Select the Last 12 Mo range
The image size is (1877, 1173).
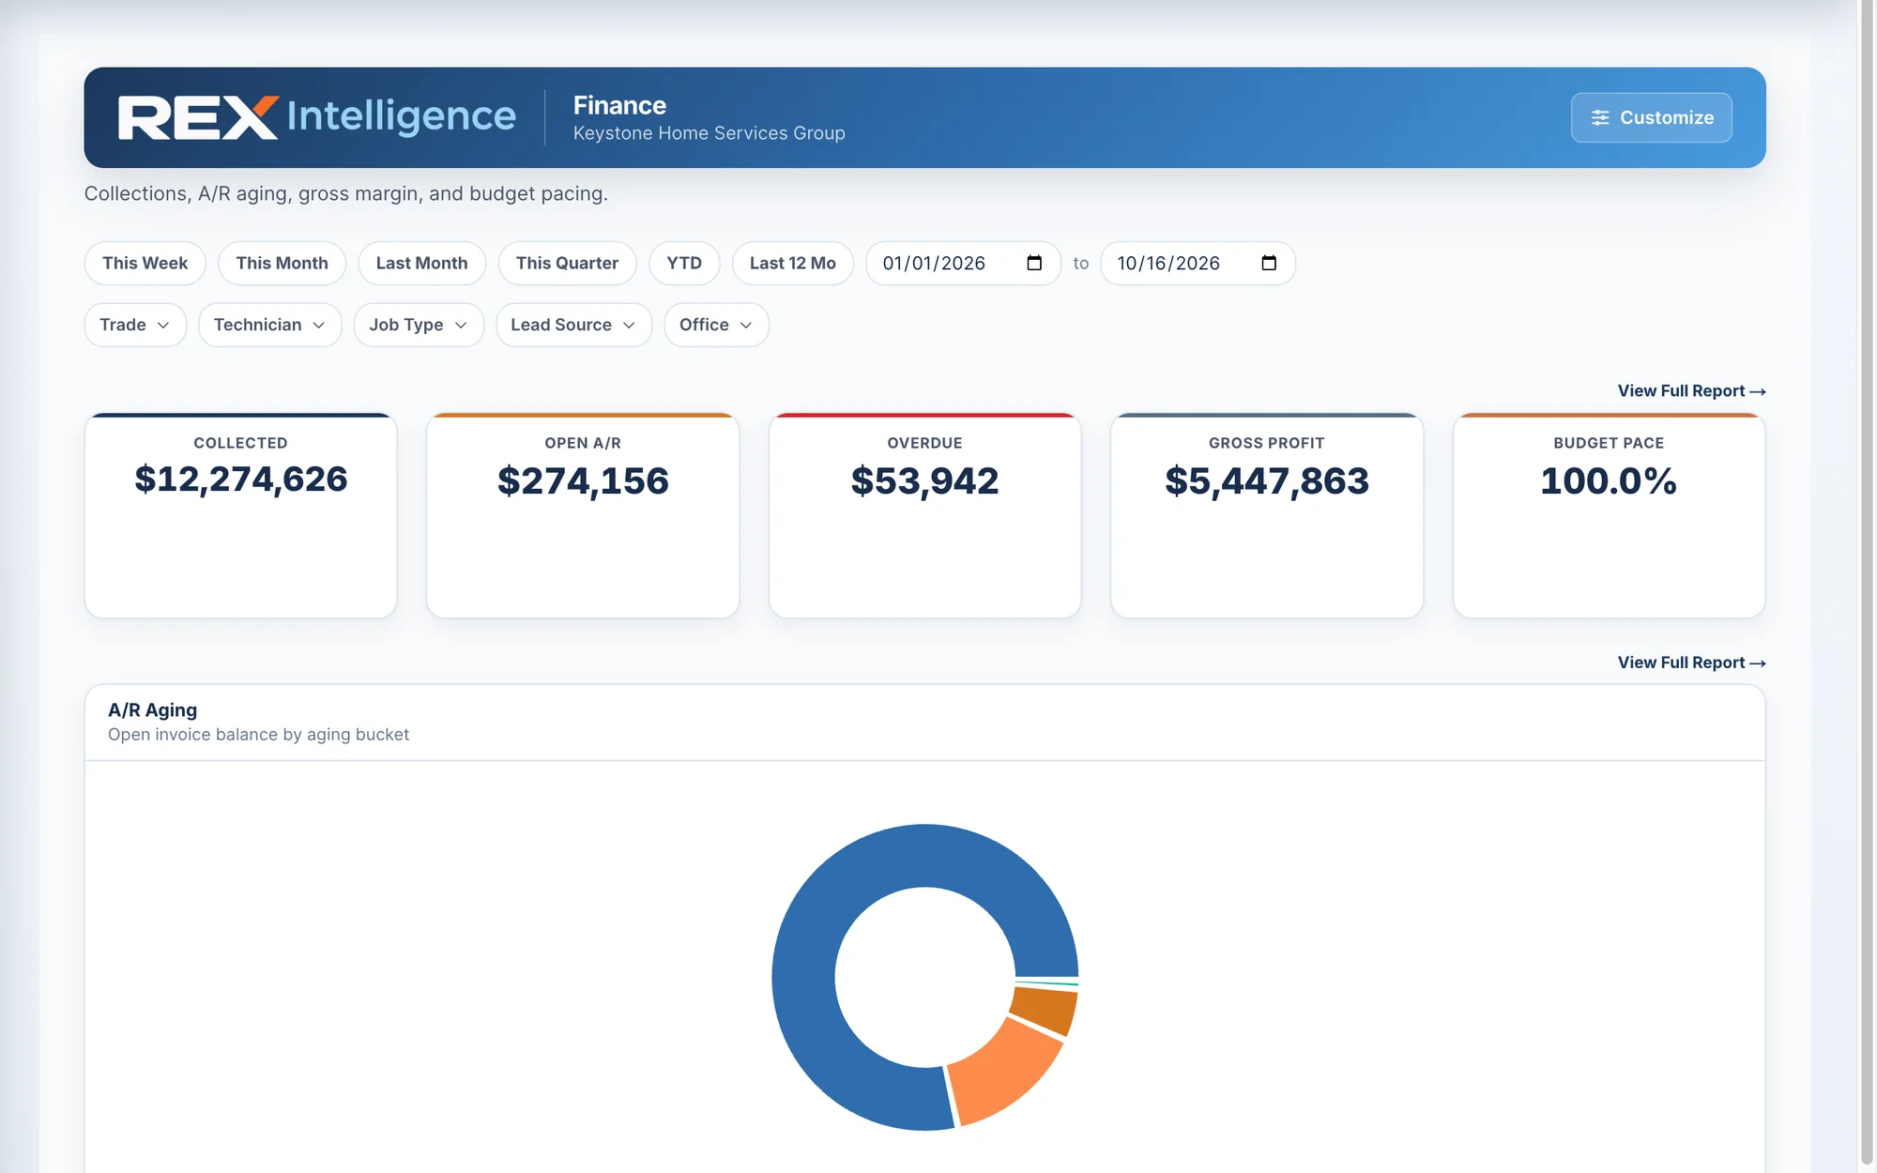(x=792, y=263)
